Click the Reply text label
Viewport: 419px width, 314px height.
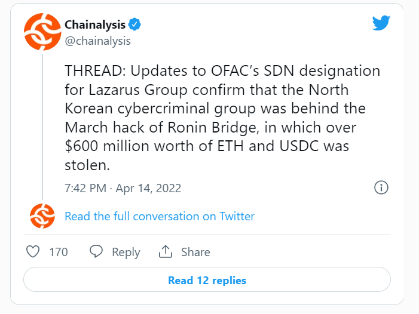(126, 252)
